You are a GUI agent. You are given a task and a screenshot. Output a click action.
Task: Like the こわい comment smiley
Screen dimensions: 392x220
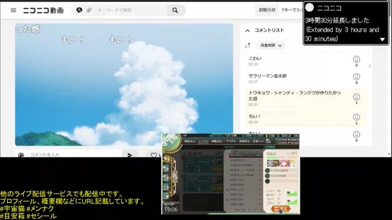(356, 59)
